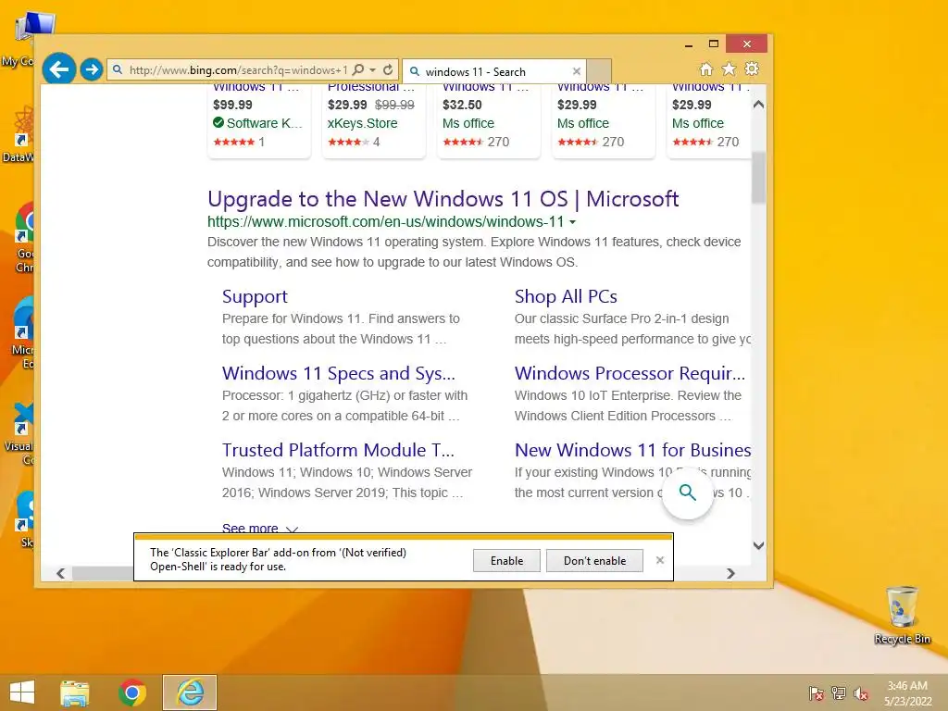
Task: Click the network status tray icon
Action: pyautogui.click(x=839, y=693)
